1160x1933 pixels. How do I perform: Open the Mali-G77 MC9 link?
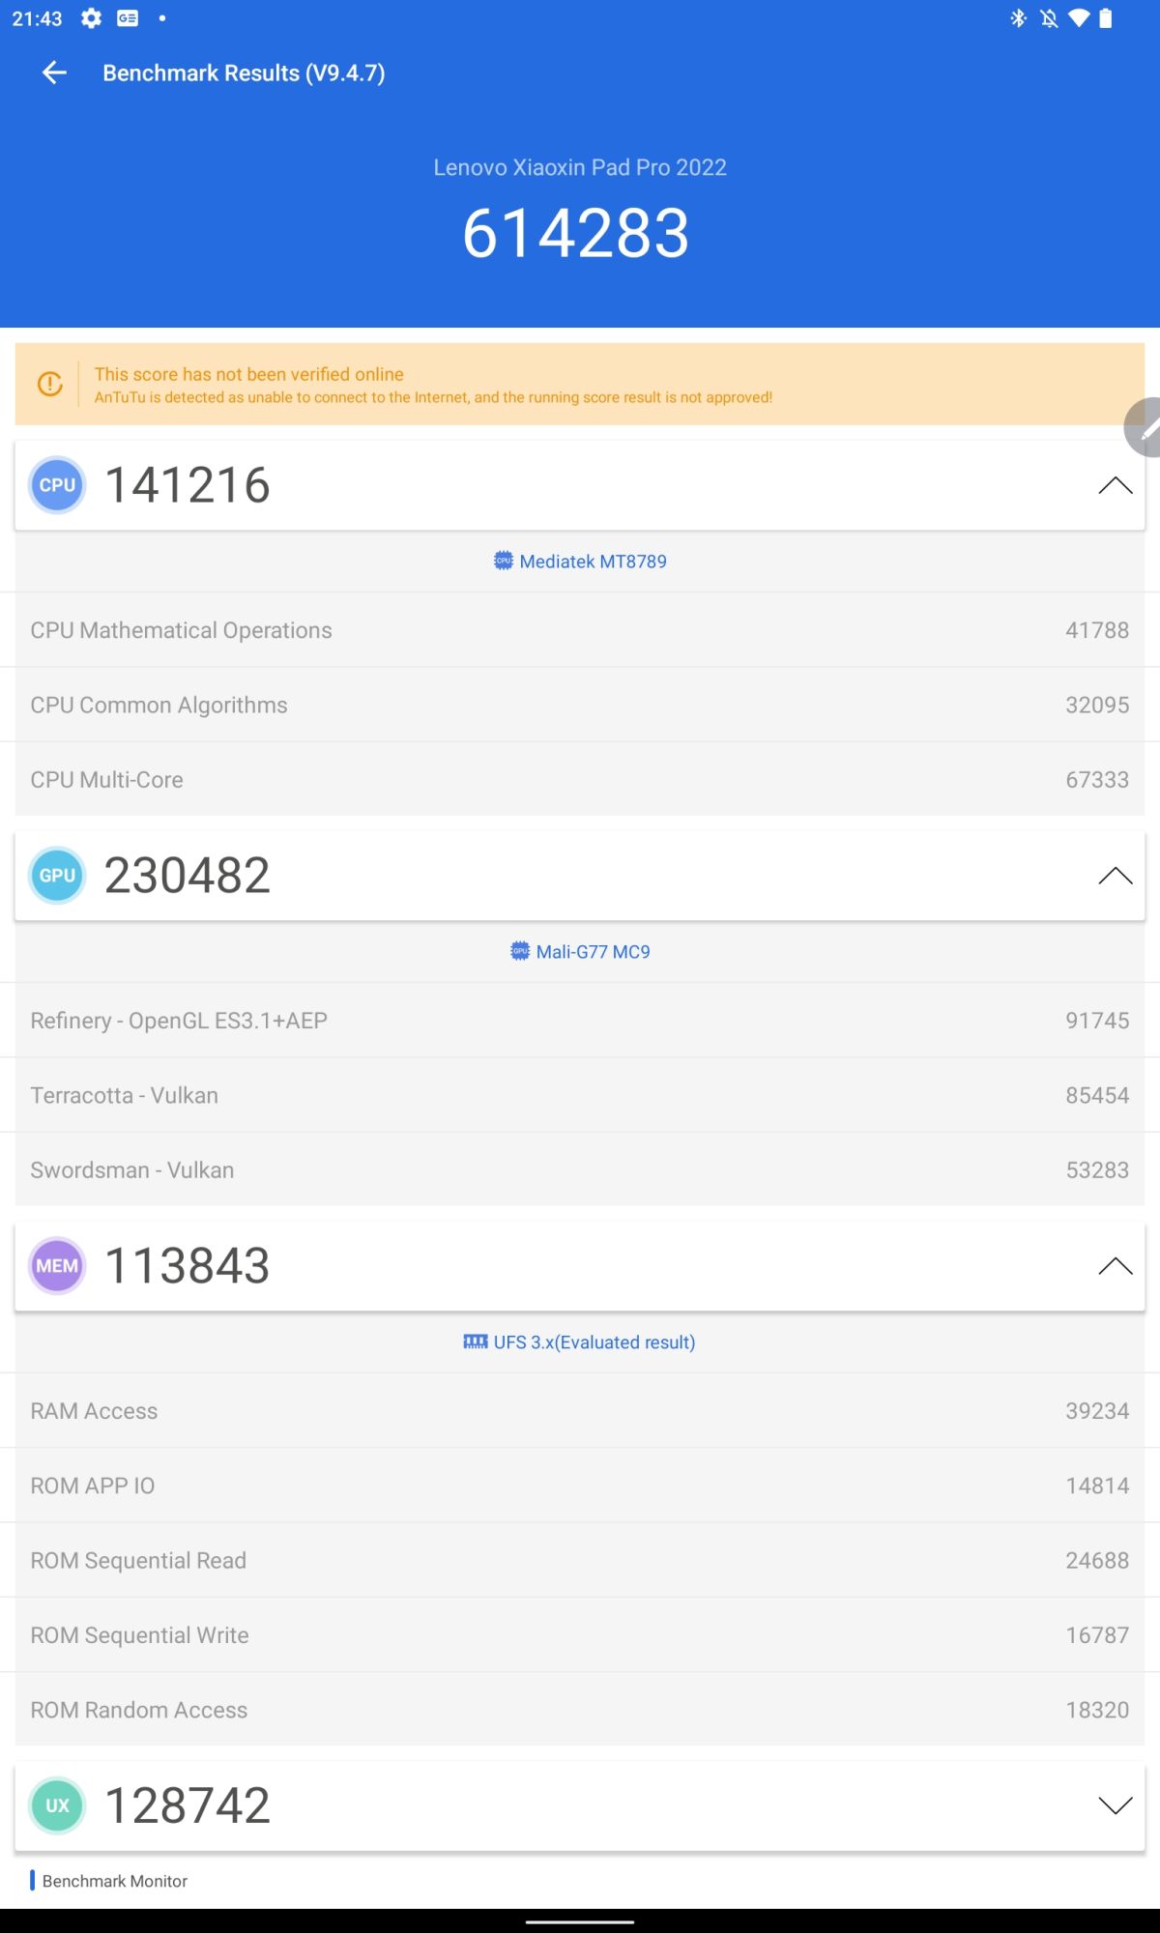(x=593, y=952)
